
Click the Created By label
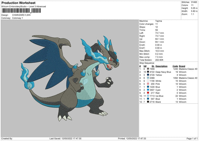click(x=7, y=138)
